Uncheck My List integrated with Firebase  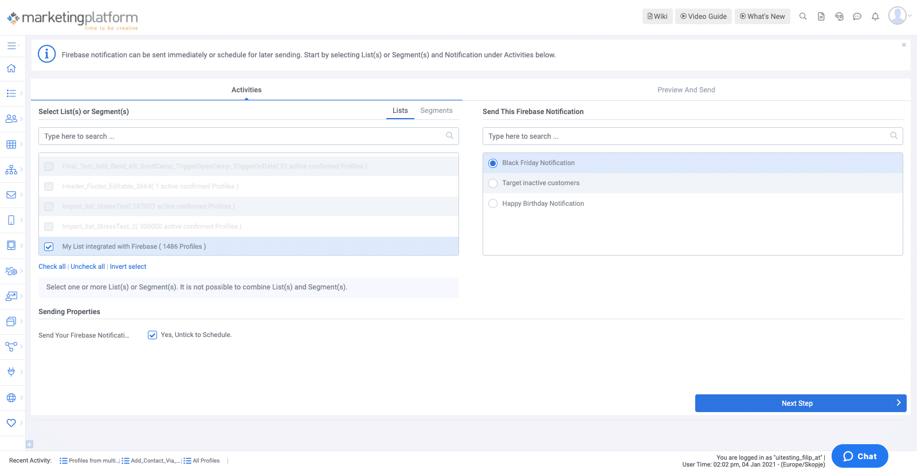click(49, 246)
